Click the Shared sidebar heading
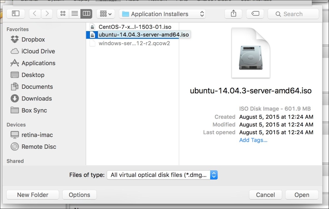 tap(15, 161)
